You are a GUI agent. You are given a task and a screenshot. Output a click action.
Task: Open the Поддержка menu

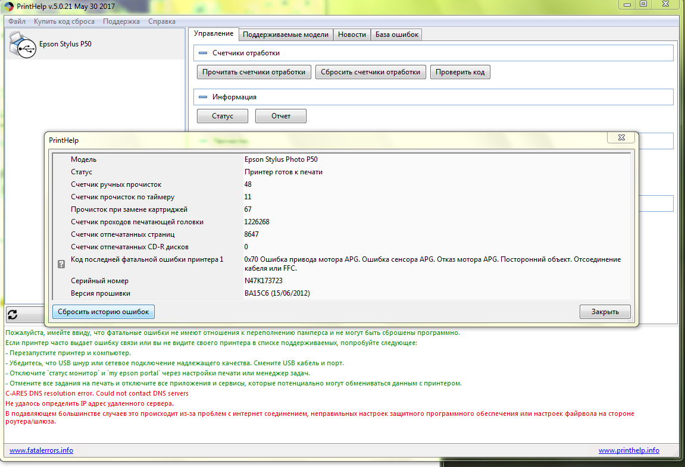(121, 21)
